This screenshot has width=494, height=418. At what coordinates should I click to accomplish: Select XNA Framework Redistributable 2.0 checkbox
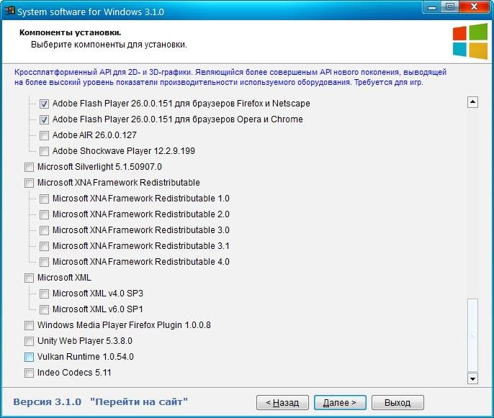tap(44, 214)
